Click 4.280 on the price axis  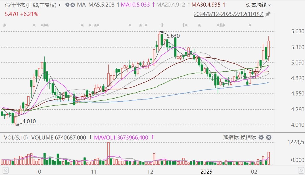coord(298,109)
